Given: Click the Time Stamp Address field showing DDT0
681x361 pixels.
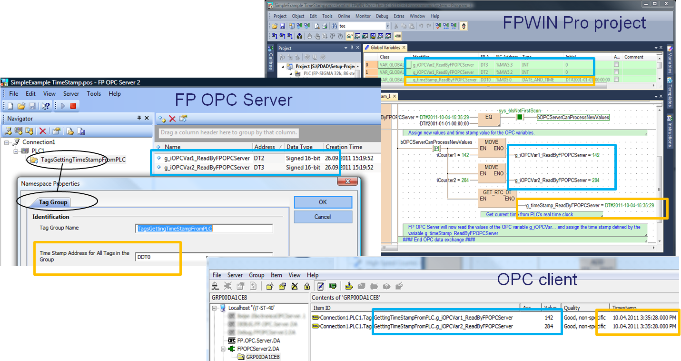Looking at the screenshot, I should coord(204,257).
